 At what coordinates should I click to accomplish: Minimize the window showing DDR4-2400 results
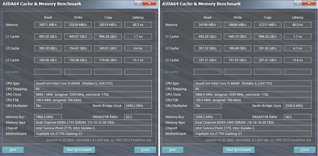[298, 3]
